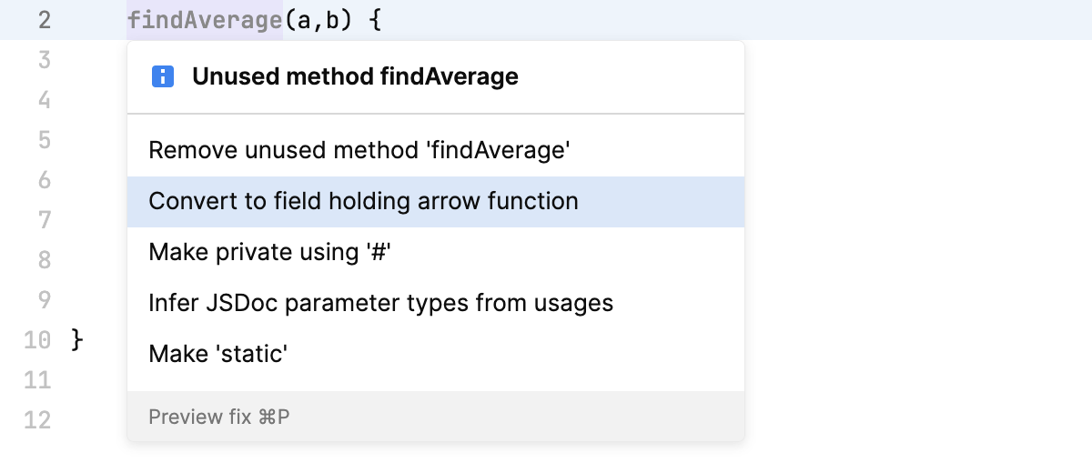Click line number 7 in gutter

click(44, 220)
